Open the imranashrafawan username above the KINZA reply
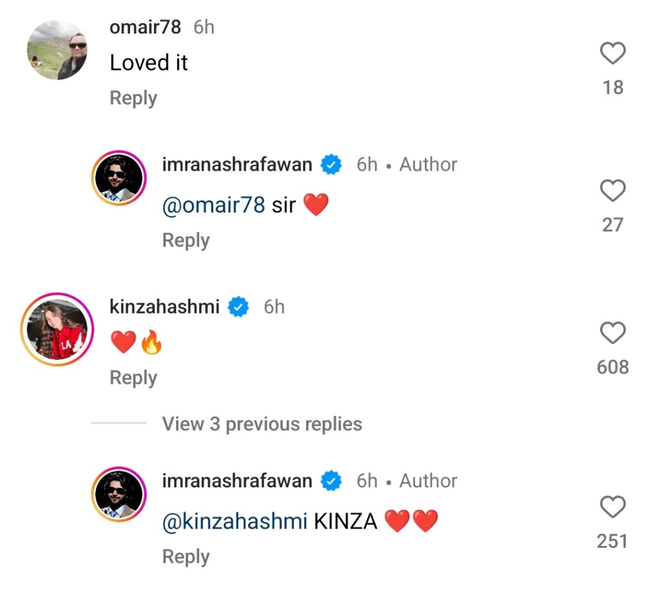The height and width of the screenshot is (593, 660). click(x=237, y=481)
